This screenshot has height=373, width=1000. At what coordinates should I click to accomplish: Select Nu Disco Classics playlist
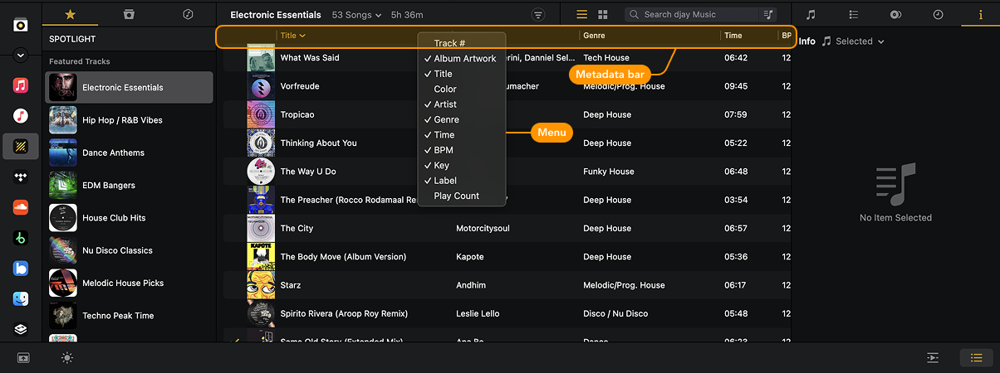pyautogui.click(x=129, y=250)
